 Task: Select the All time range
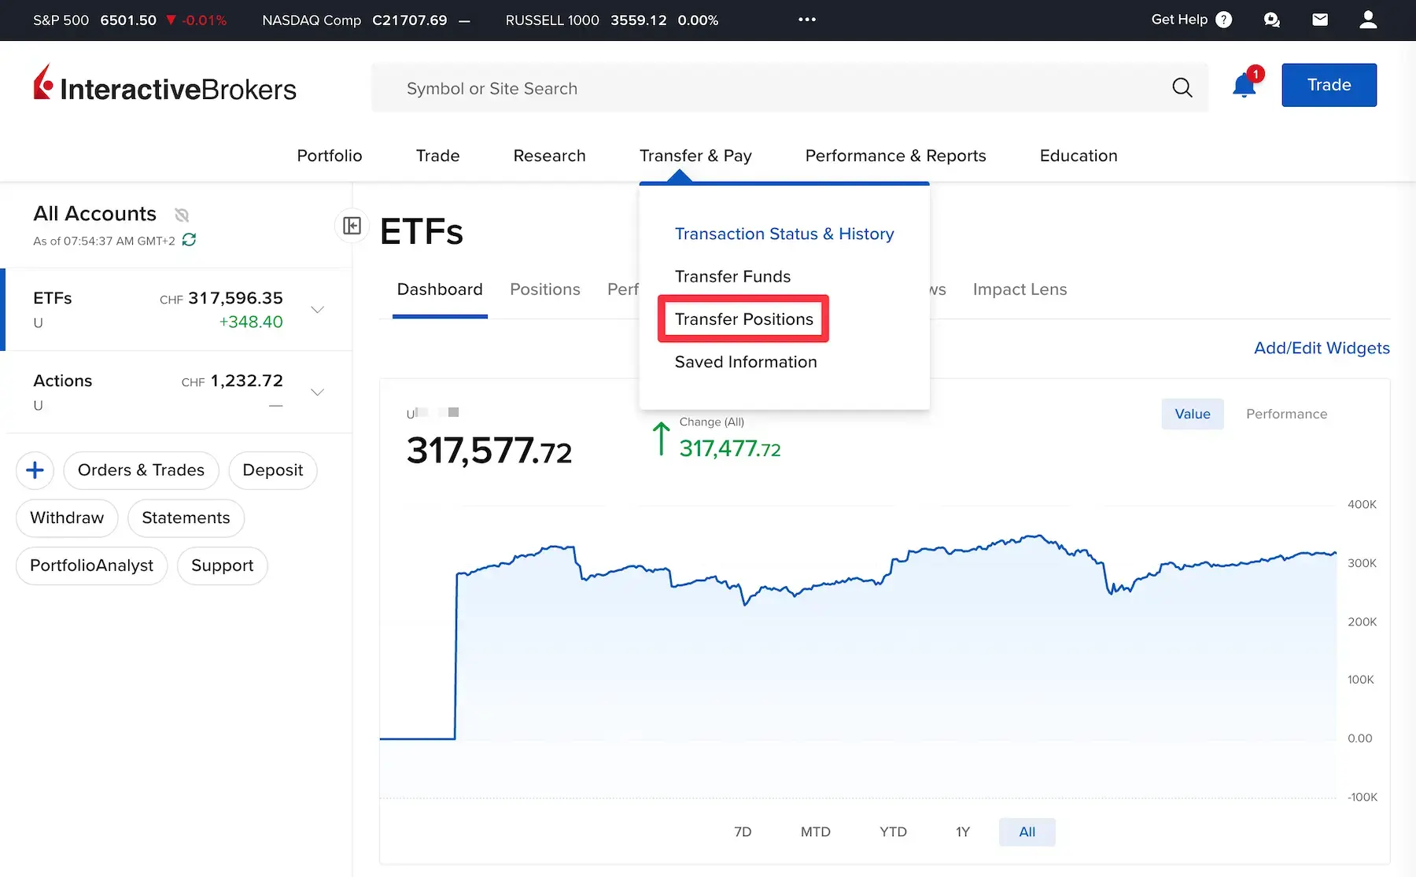1027,832
